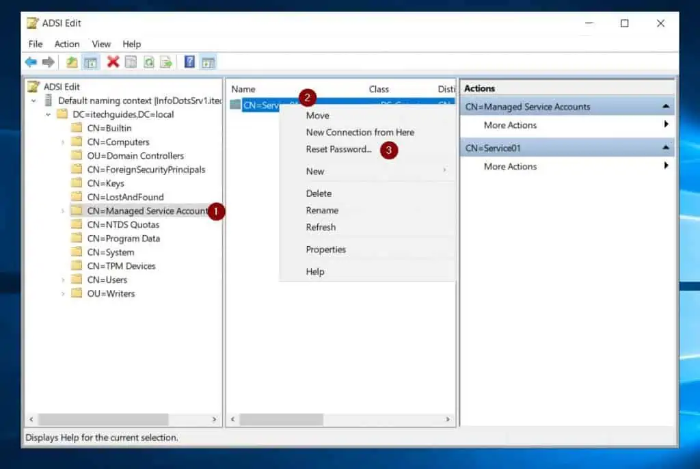Click the Export List toolbar icon
Viewport: 700px width, 469px height.
[x=166, y=62]
